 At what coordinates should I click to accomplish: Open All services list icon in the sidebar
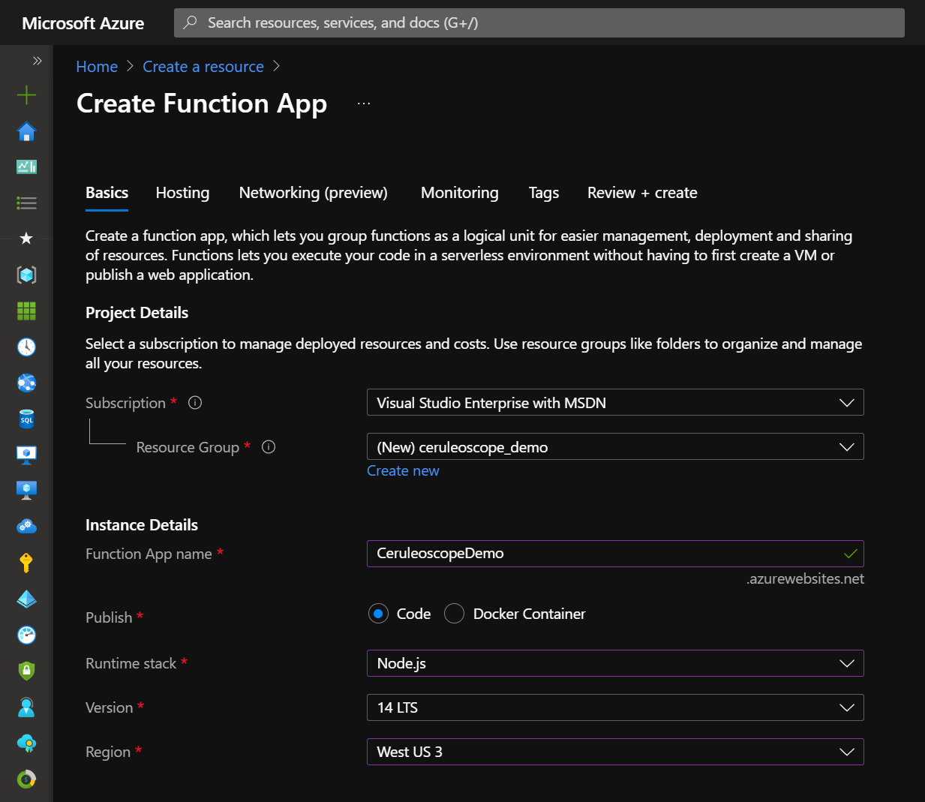(26, 203)
